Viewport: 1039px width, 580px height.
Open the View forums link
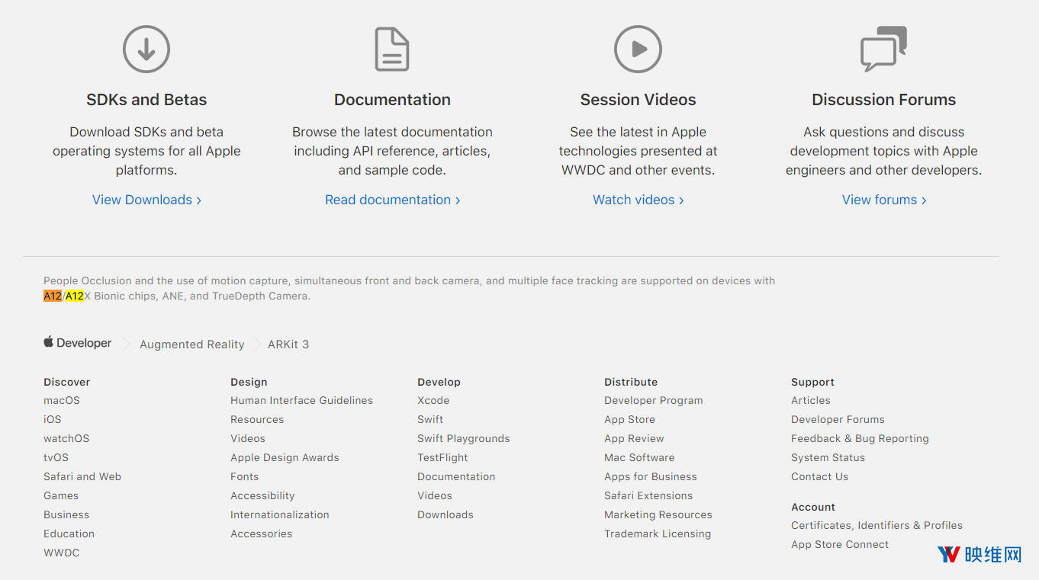pyautogui.click(x=883, y=200)
